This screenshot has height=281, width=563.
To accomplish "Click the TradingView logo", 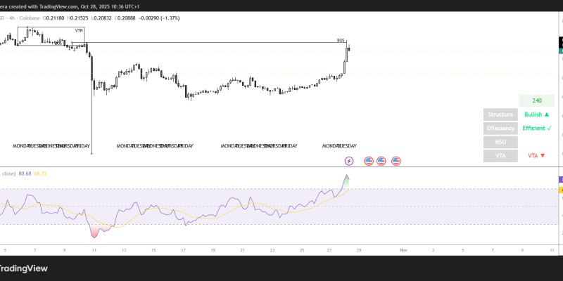I will coord(28,268).
